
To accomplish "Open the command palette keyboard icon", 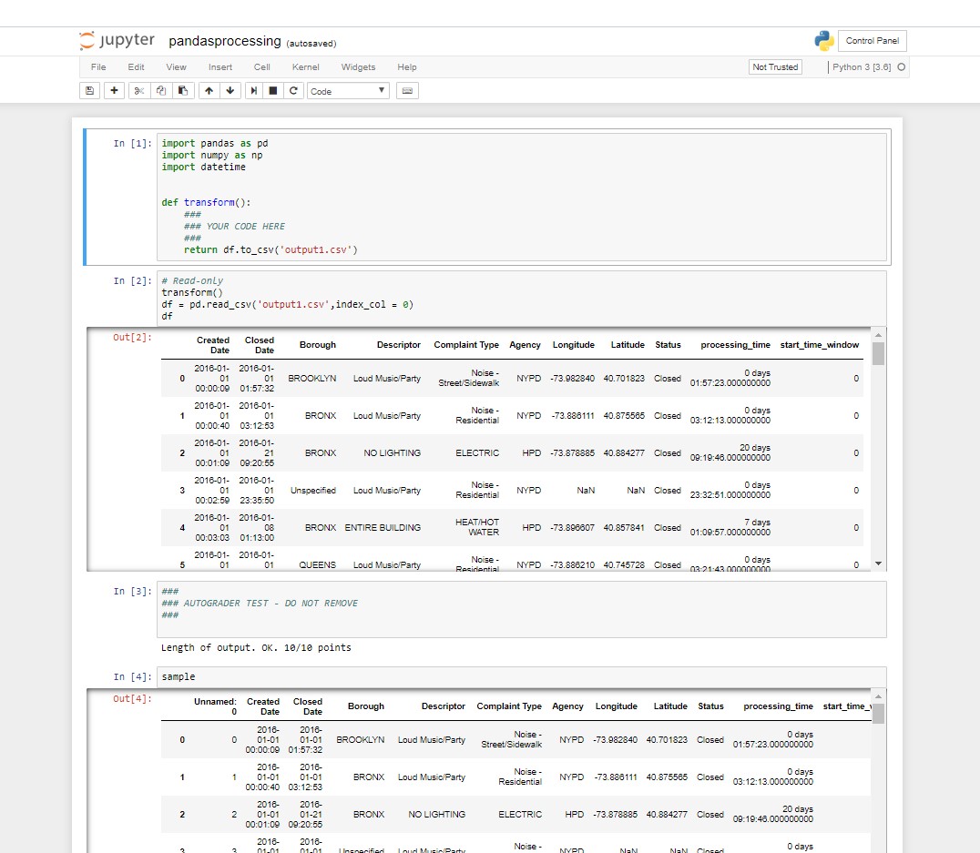I will point(405,90).
